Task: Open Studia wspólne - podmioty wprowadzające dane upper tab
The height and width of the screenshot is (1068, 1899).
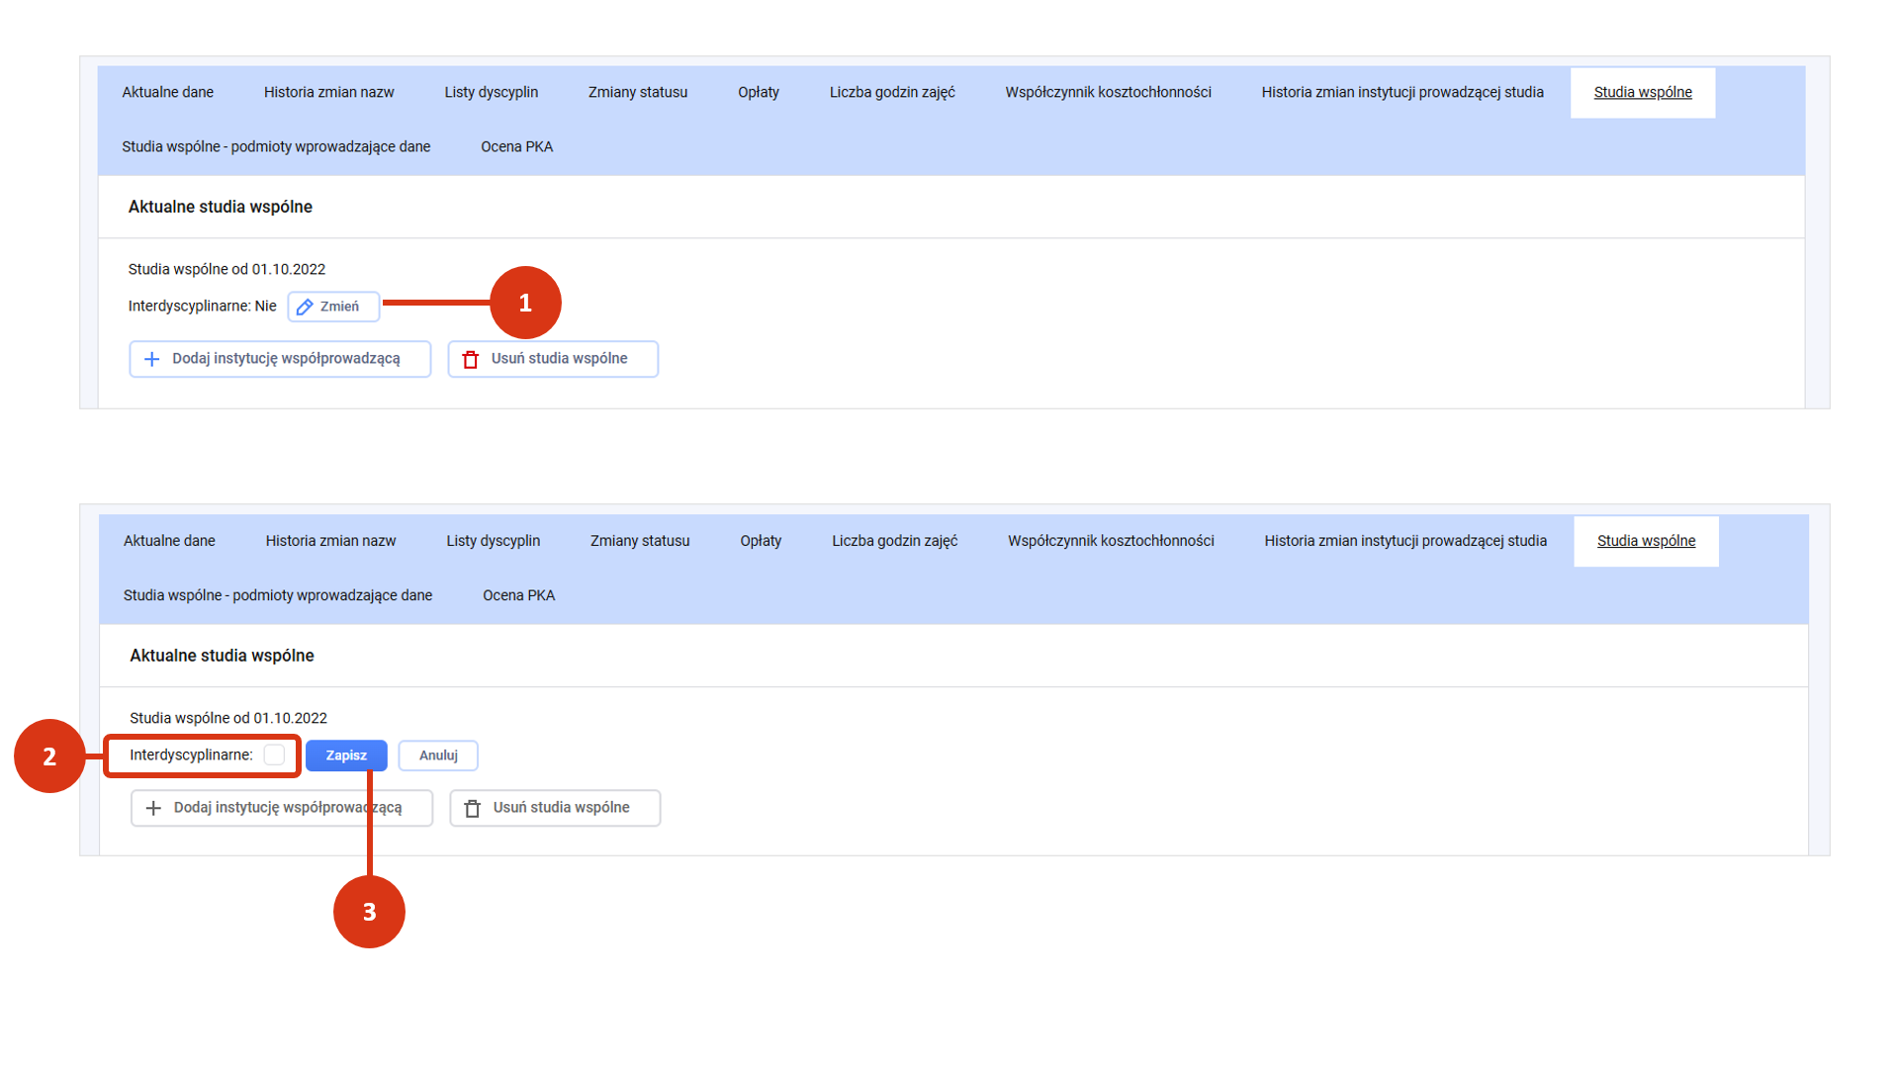Action: pyautogui.click(x=275, y=146)
